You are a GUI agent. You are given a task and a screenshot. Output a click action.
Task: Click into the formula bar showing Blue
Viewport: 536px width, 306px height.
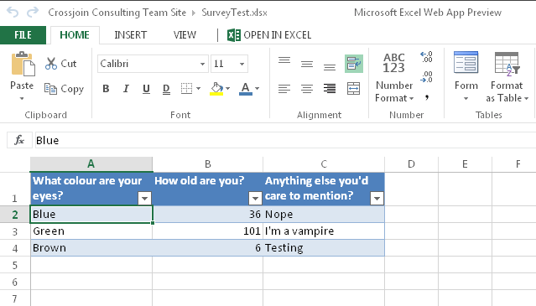pyautogui.click(x=285, y=140)
